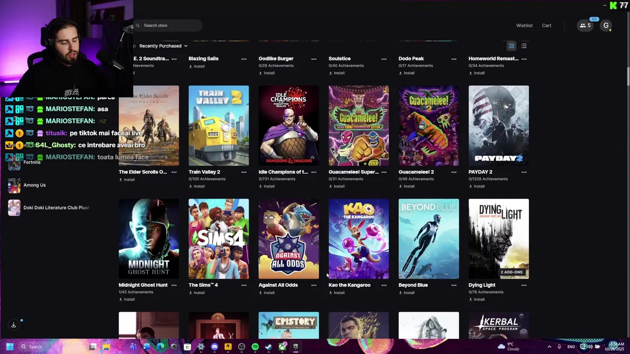Install Against All Odds

pos(267,293)
